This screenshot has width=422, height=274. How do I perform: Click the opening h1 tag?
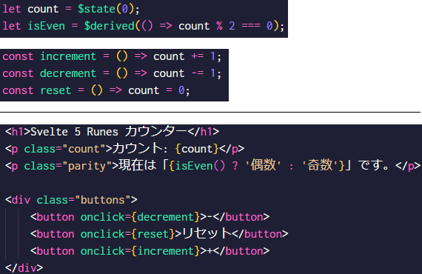(x=18, y=132)
